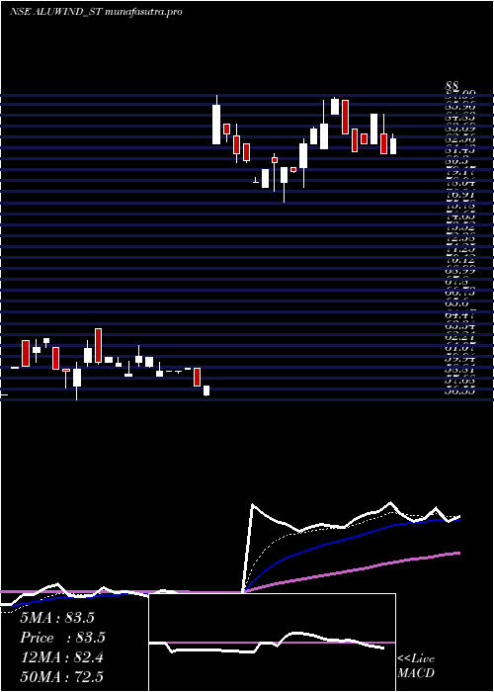Click the NSE ALUWIND_ST munafasutra.pro title
Screen dimensions: 494x692
(x=96, y=12)
